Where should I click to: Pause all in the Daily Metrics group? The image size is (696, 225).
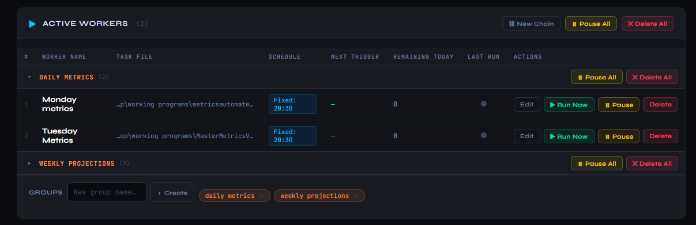597,77
